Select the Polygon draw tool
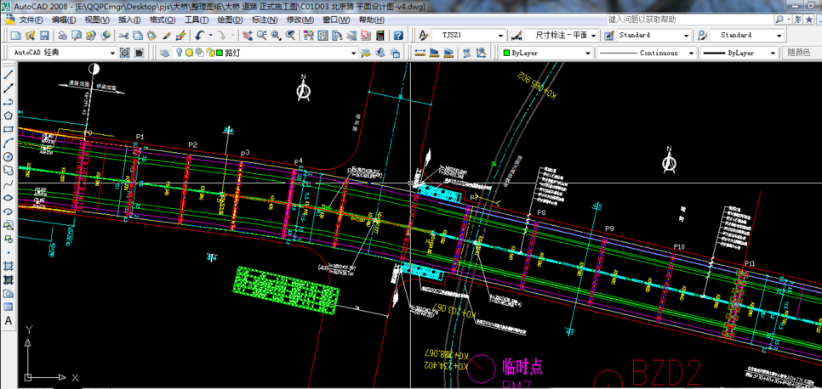The width and height of the screenshot is (822, 389). (9, 116)
